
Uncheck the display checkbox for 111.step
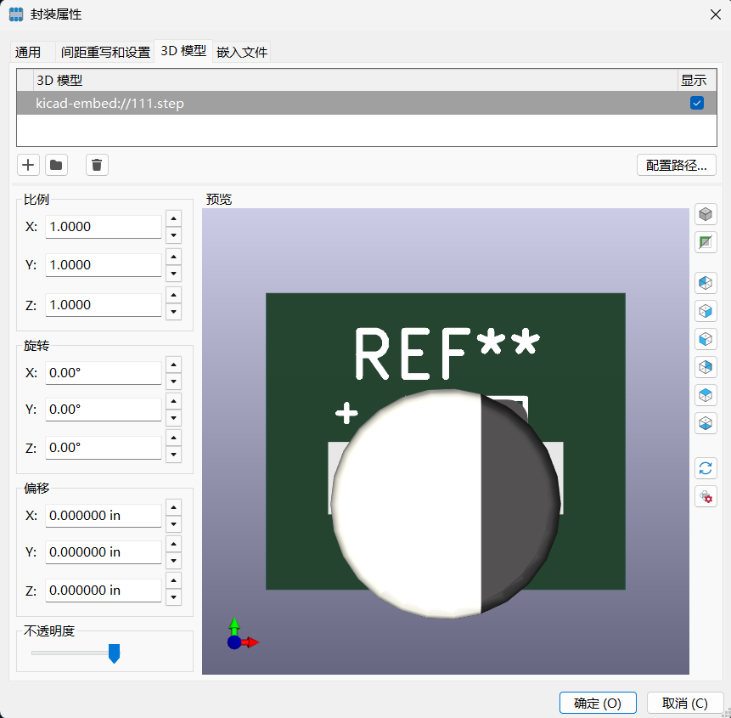coord(696,103)
